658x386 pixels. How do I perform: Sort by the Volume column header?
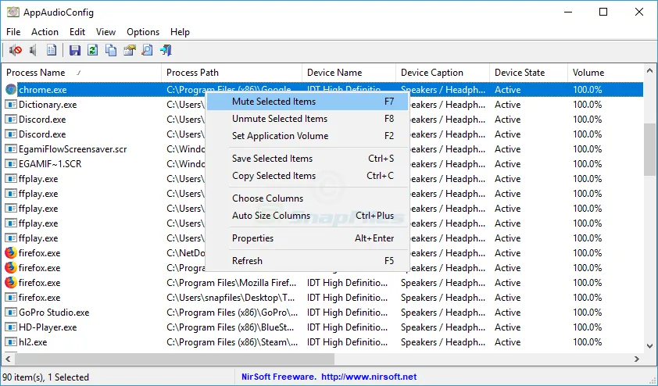click(605, 73)
